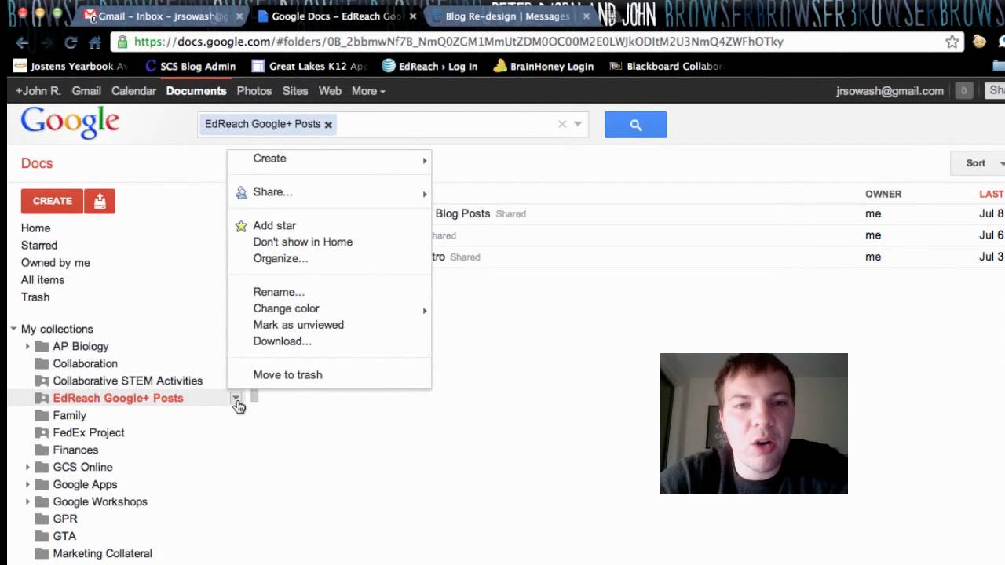
Task: Choose Share... from the context menu
Action: point(329,191)
